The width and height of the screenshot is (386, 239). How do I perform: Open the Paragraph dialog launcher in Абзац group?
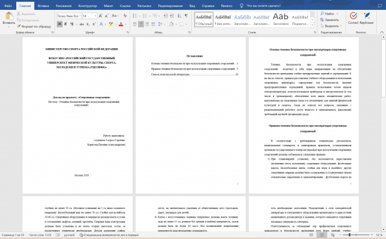189,32
